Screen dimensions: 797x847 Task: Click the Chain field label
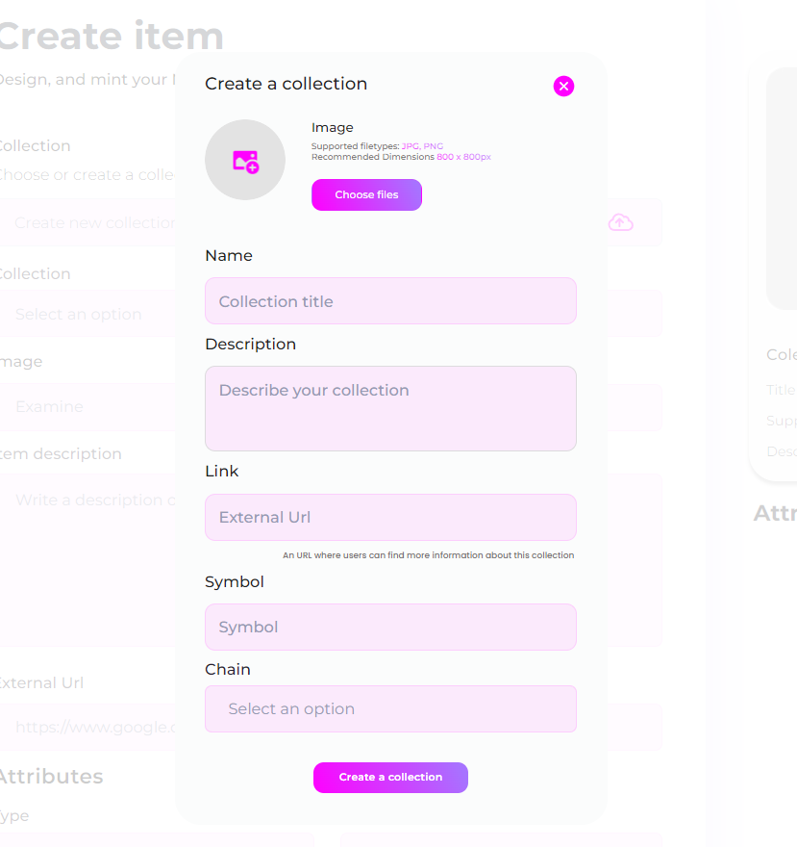[x=228, y=669]
